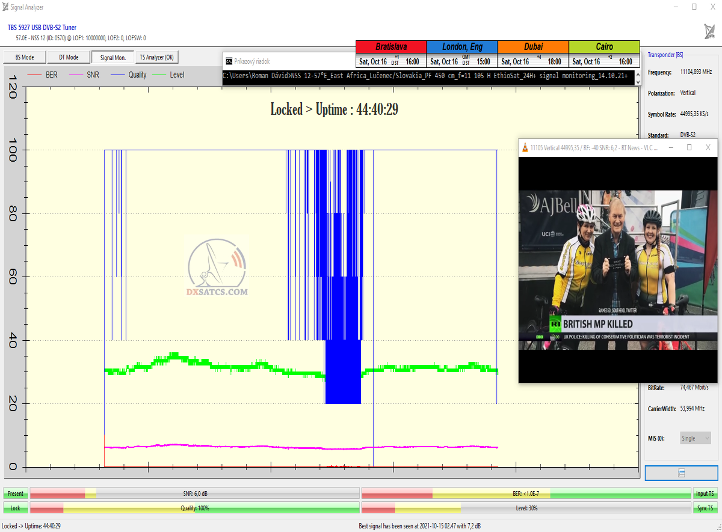The width and height of the screenshot is (722, 532).
Task: Click the DXSATCS.COM watermark logo on graph
Action: pyautogui.click(x=218, y=268)
